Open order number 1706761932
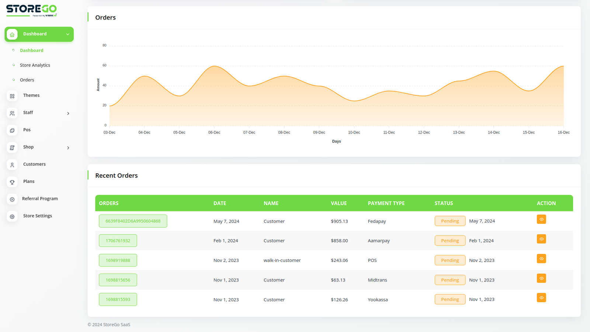 pyautogui.click(x=118, y=241)
